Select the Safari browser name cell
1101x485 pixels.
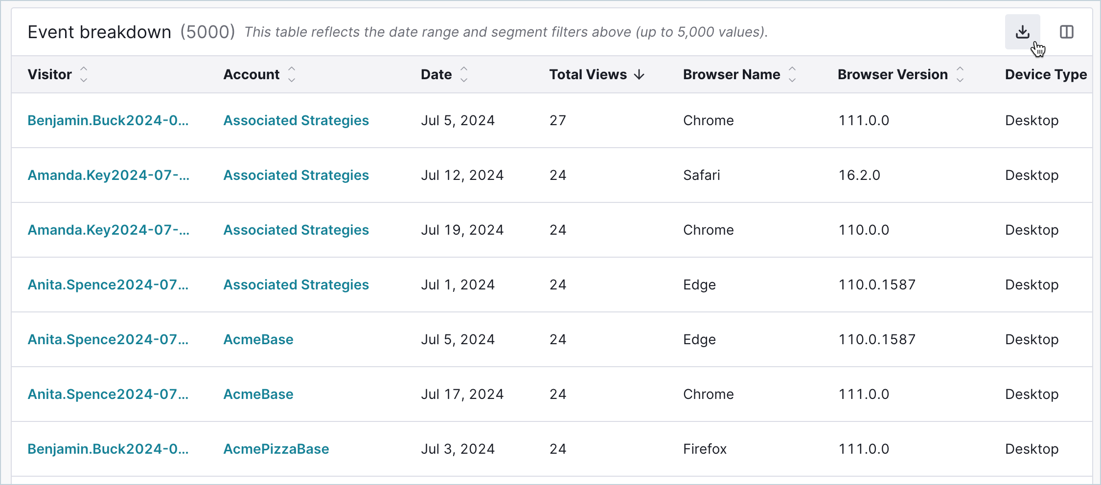click(x=701, y=175)
